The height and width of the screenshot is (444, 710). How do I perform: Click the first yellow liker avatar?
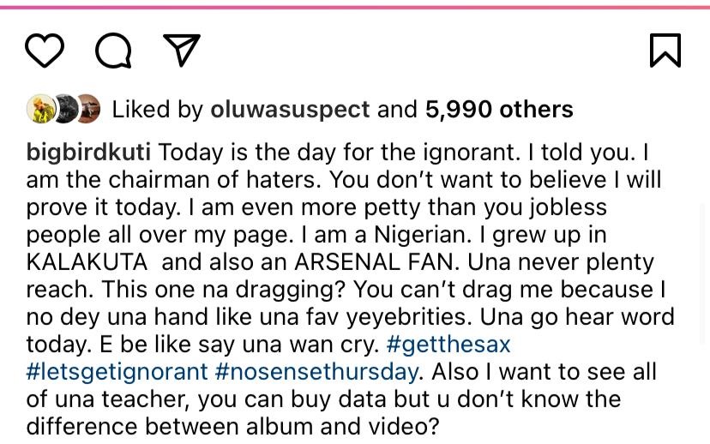coord(40,109)
